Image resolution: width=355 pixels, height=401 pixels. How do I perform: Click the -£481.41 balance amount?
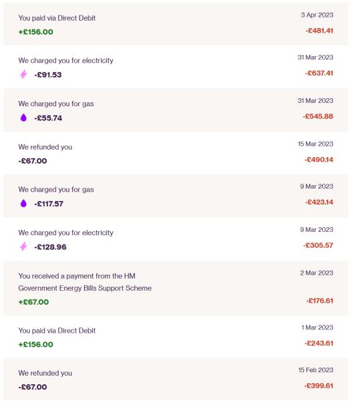tap(320, 31)
